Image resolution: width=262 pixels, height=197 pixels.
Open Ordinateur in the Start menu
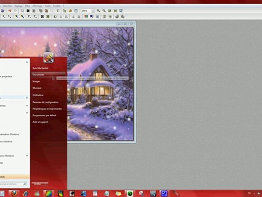[38, 95]
